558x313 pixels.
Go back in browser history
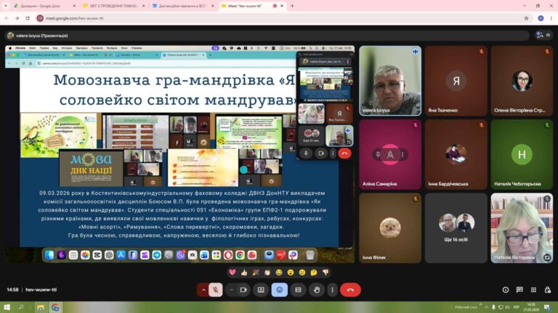point(7,18)
